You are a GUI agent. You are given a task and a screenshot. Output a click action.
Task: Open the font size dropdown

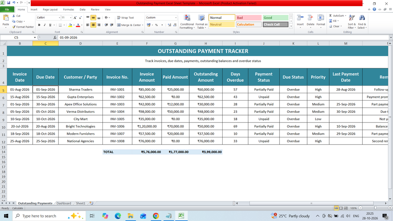[x=71, y=18]
